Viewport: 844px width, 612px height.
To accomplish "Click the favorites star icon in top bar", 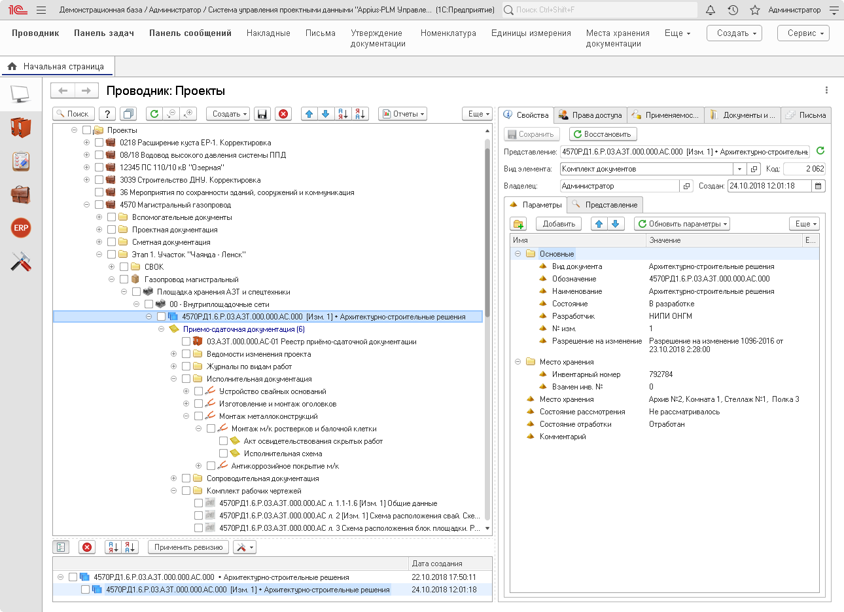I will (755, 10).
